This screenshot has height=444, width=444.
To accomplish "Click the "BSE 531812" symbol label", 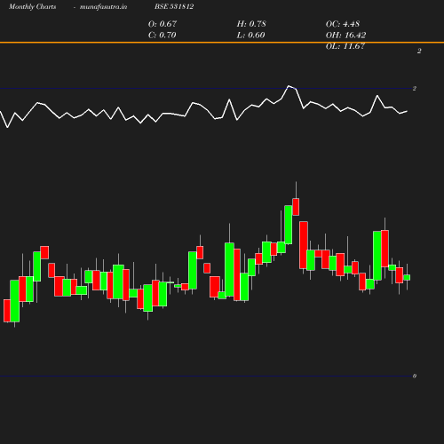I will 174,6.
